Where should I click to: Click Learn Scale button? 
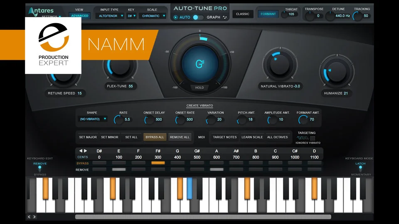[x=252, y=137]
